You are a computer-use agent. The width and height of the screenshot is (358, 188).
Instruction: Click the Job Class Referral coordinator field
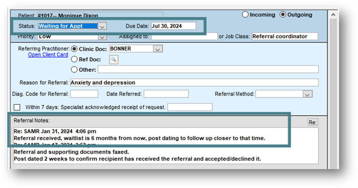click(x=285, y=36)
